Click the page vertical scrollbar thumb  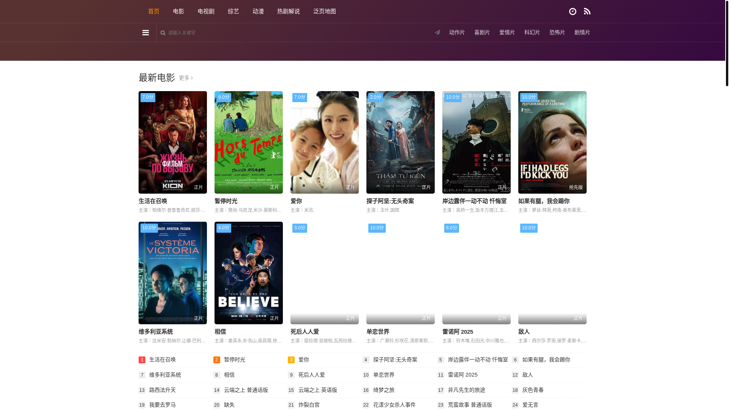727,43
